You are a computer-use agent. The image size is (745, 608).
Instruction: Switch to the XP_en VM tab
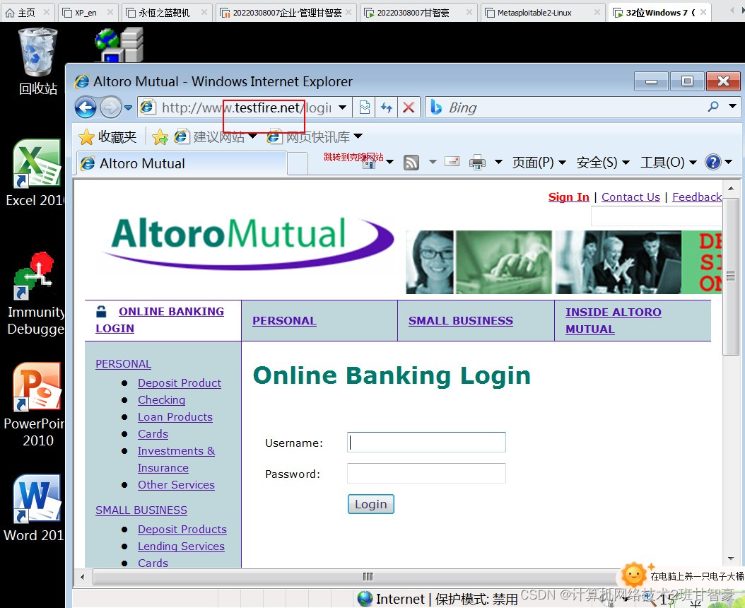pyautogui.click(x=88, y=12)
